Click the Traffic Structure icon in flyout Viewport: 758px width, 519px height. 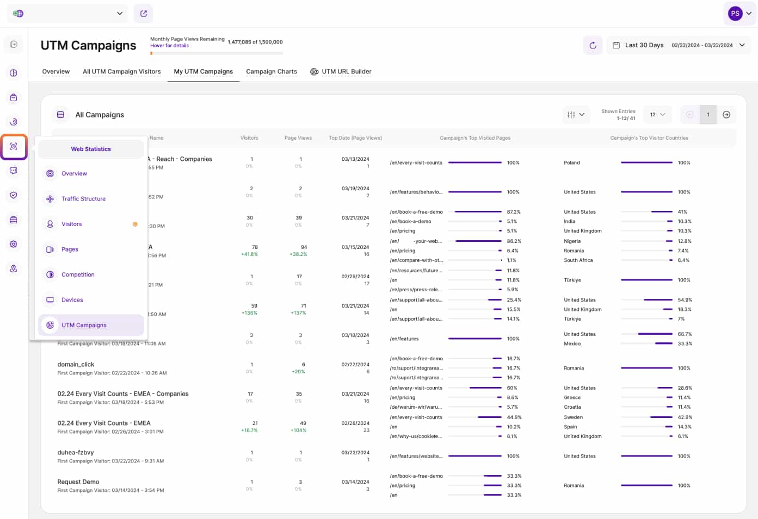tap(50, 199)
